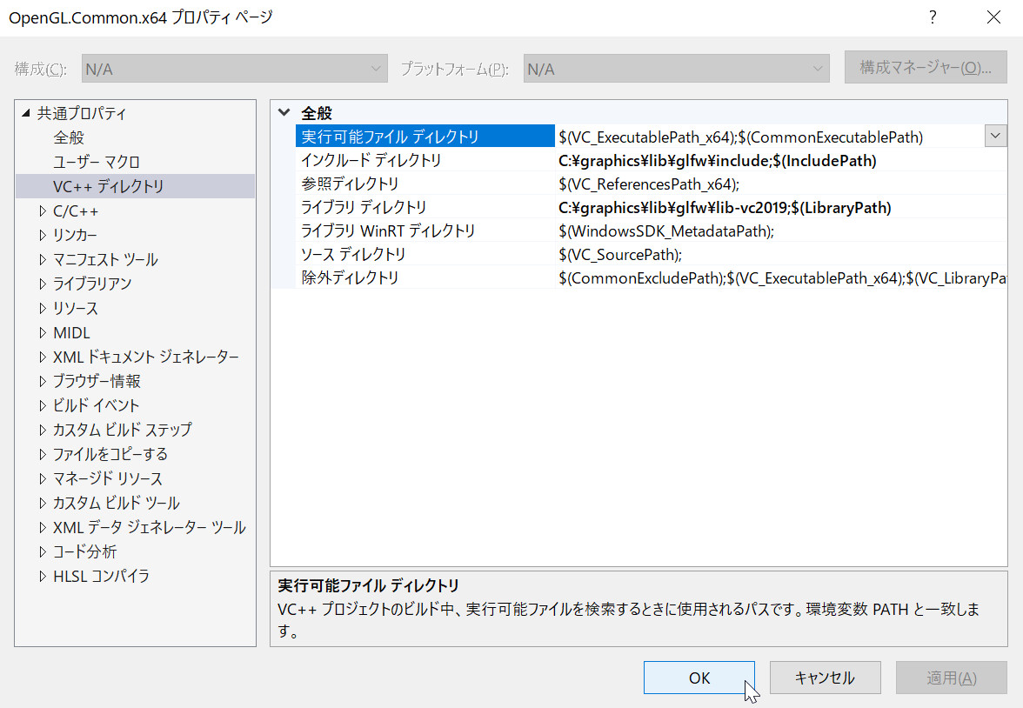Select the ソース ディレクトリ property row
Screen dimensions: 1023x708
pyautogui.click(x=353, y=254)
